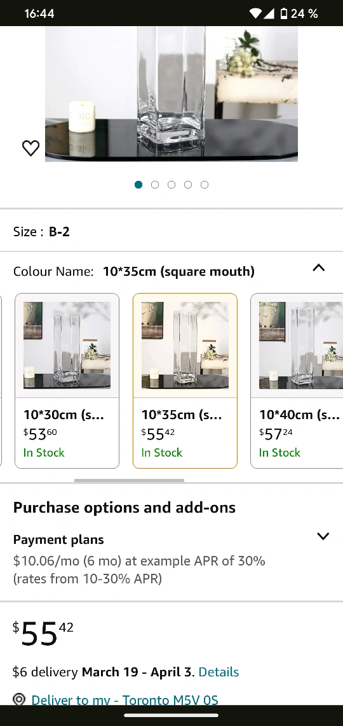The width and height of the screenshot is (343, 726).
Task: Go to the fifth image dot
Action: 205,185
